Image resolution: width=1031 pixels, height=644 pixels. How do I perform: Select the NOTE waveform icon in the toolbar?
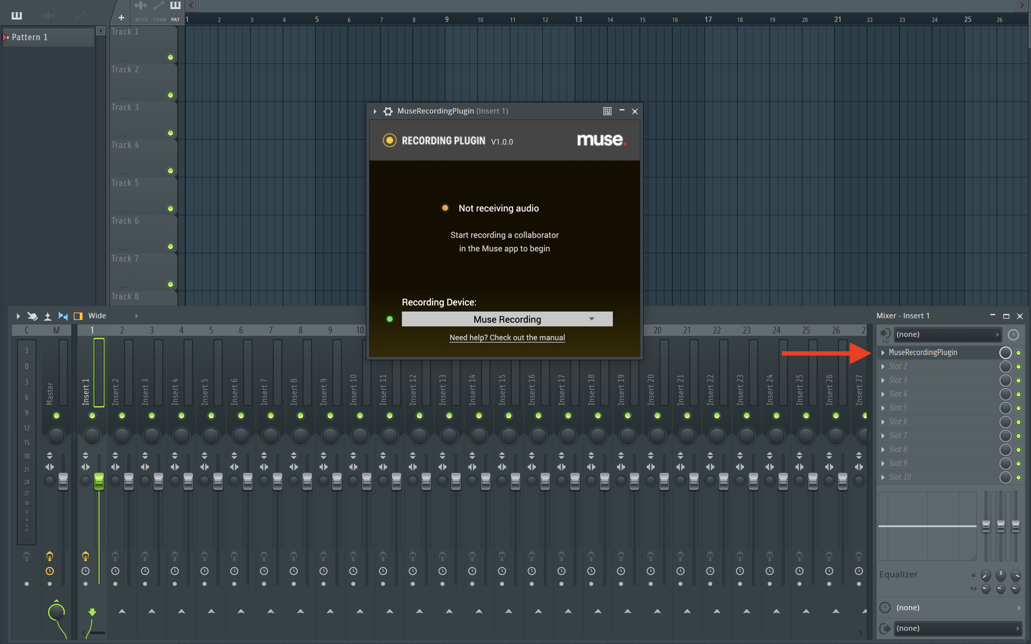click(141, 5)
